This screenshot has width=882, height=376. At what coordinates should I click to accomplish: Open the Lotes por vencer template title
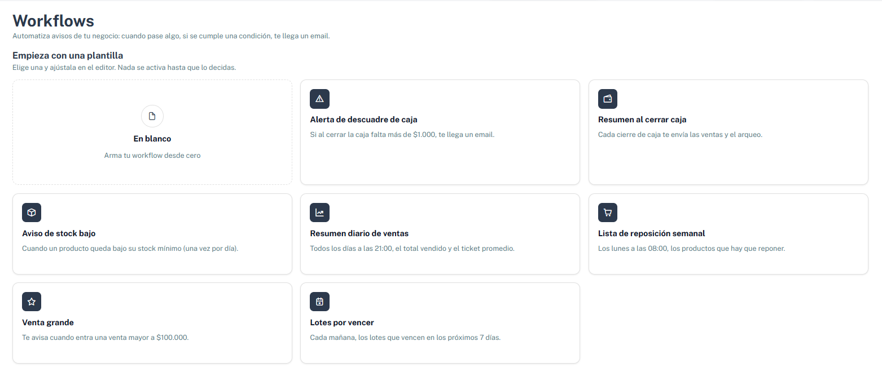pos(342,322)
